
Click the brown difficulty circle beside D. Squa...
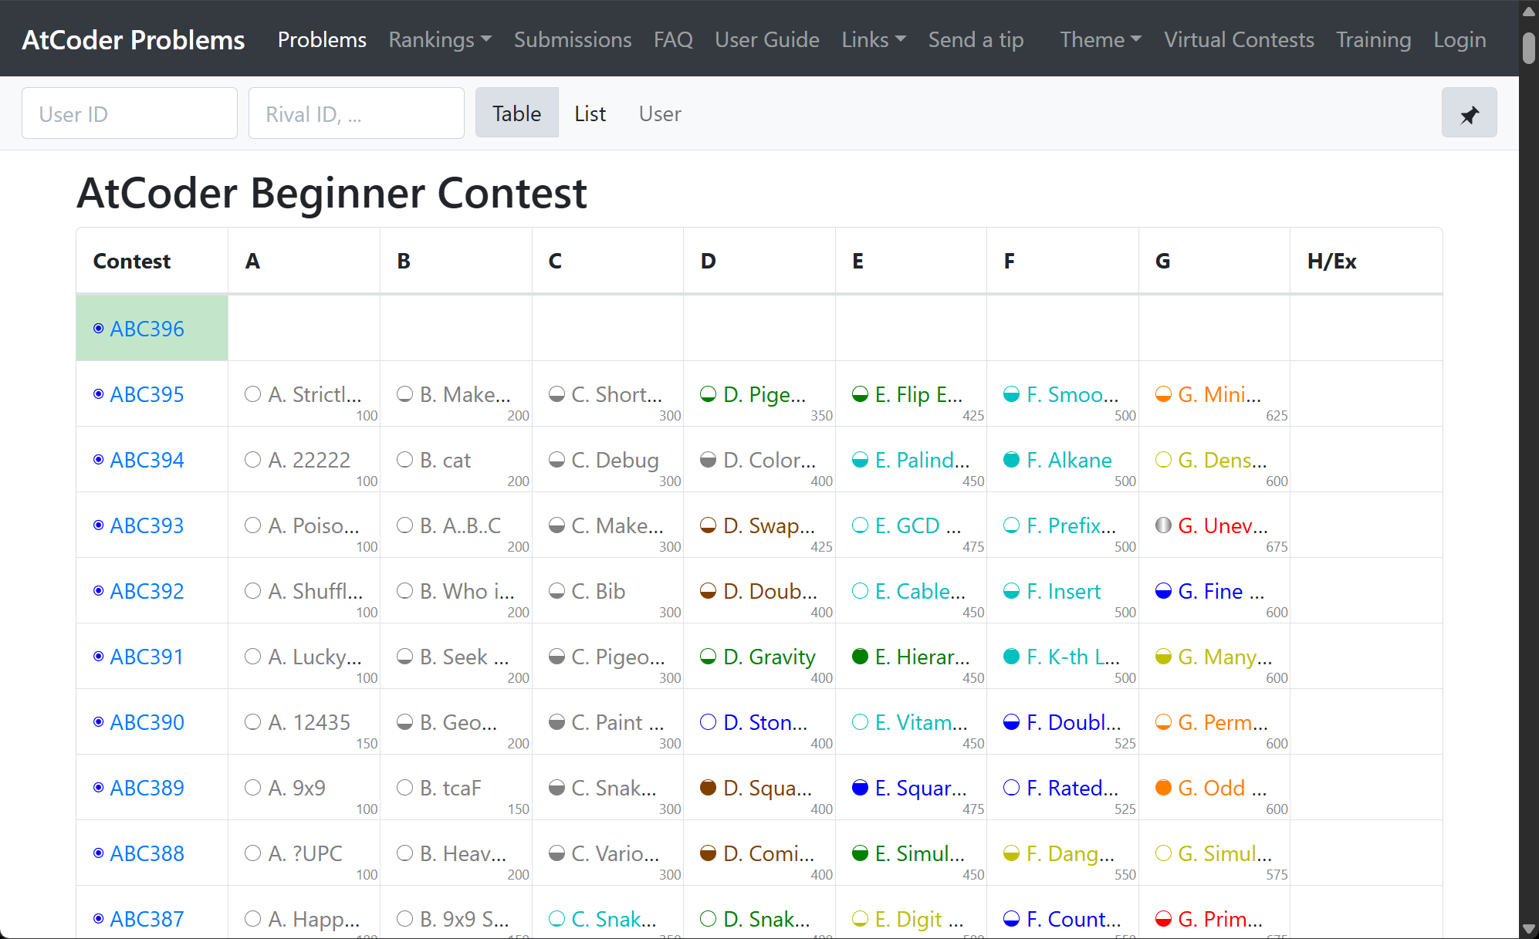point(707,788)
